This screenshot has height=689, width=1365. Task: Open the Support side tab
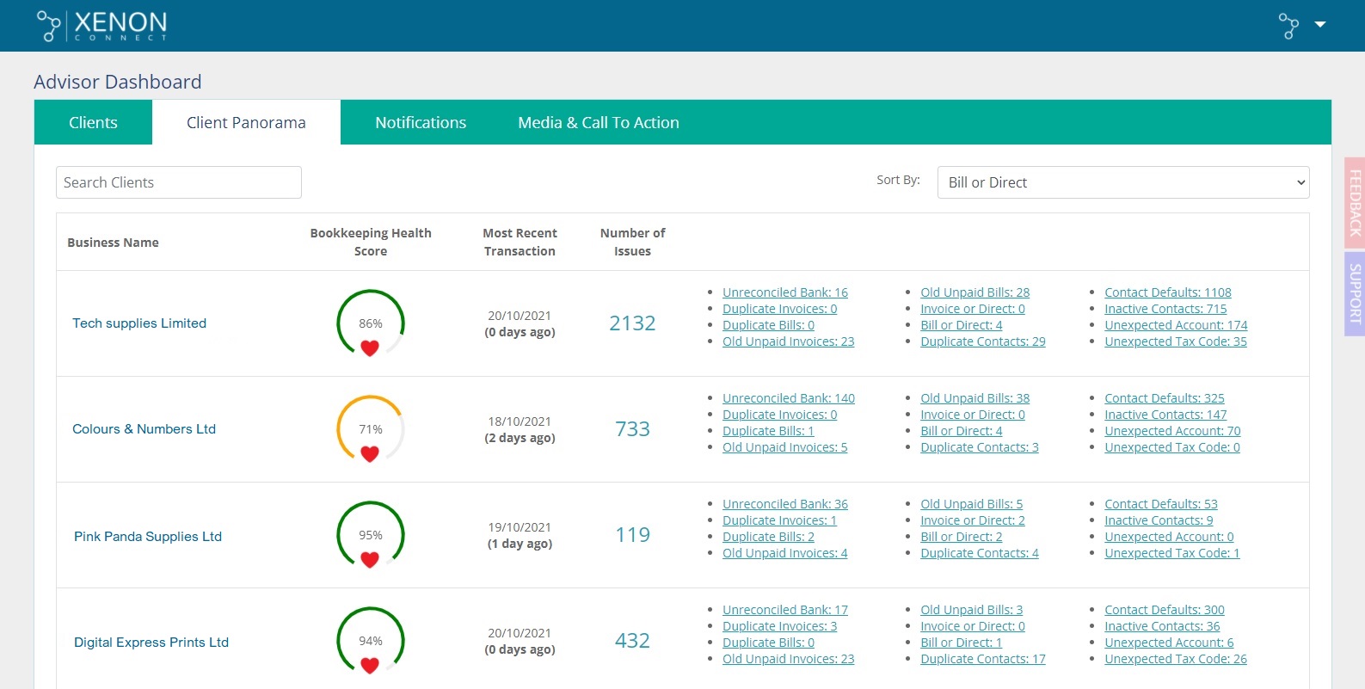pyautogui.click(x=1355, y=293)
